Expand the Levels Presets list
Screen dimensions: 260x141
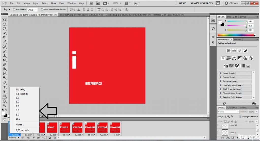(x=220, y=73)
